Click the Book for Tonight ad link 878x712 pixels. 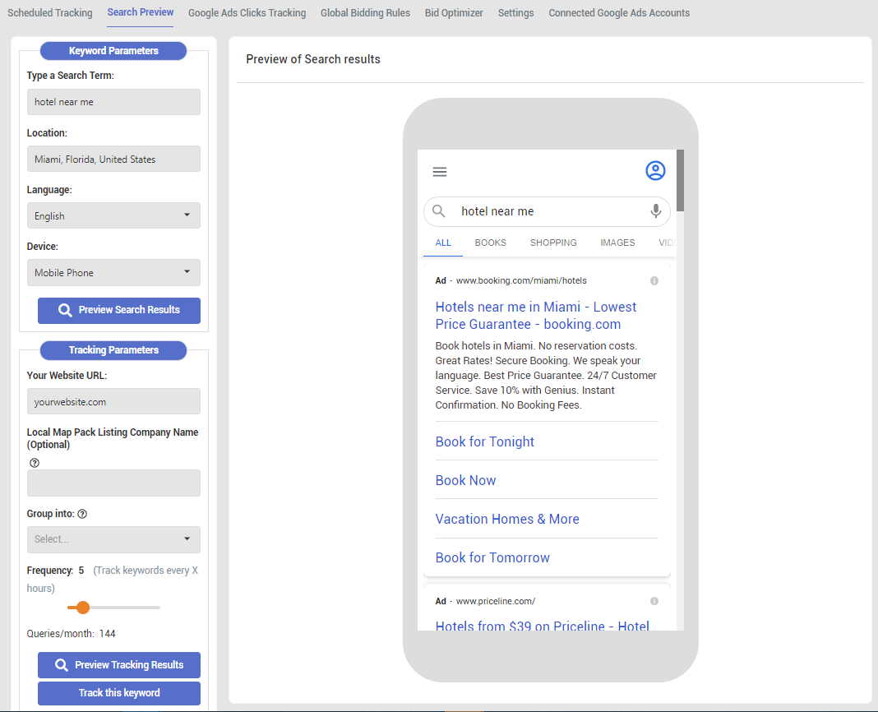point(485,442)
